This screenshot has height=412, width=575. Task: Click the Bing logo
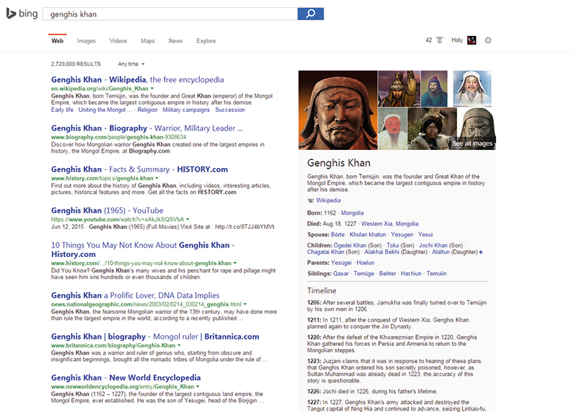click(22, 14)
